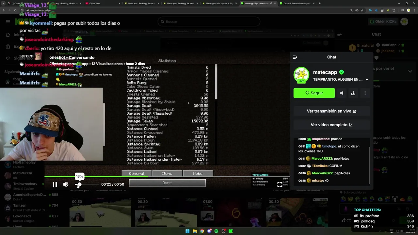
Task: Open the three-dot more options menu
Action: coord(365,93)
